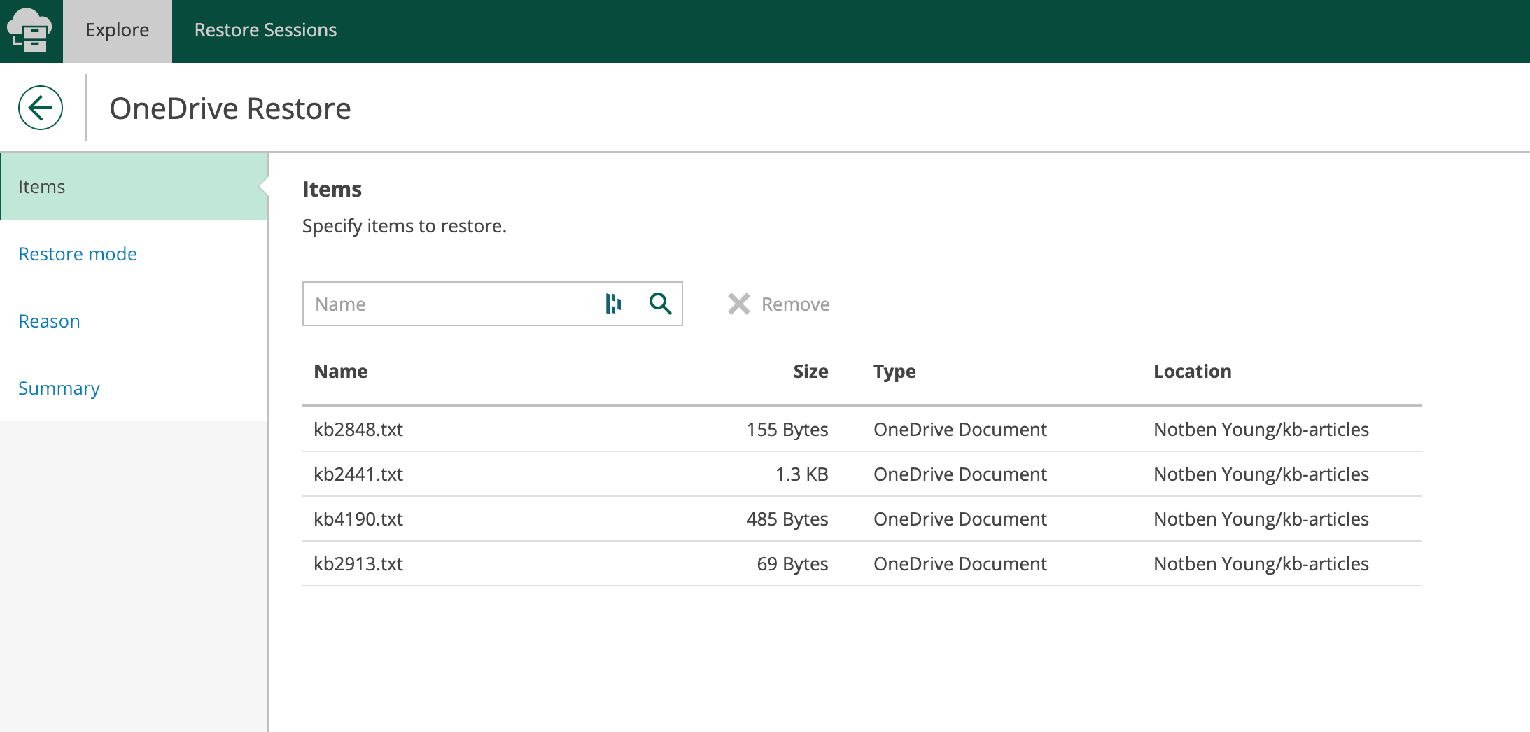Sort by the Type column header

(894, 372)
